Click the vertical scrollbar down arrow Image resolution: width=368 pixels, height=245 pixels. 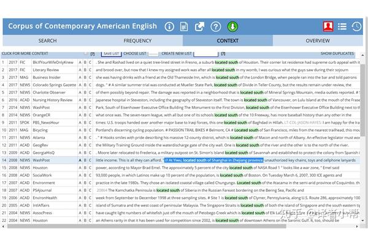coord(362,221)
